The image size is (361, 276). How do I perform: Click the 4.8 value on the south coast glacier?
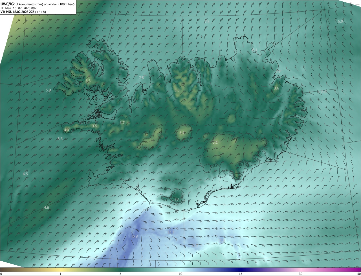pyautogui.click(x=177, y=200)
